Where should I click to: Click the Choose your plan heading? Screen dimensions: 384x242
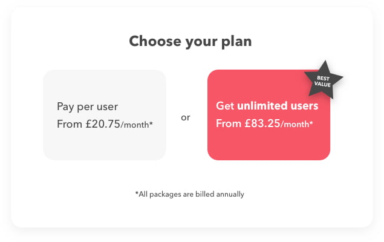click(190, 41)
